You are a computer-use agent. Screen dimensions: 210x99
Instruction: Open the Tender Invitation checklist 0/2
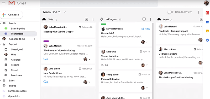click(105, 65)
